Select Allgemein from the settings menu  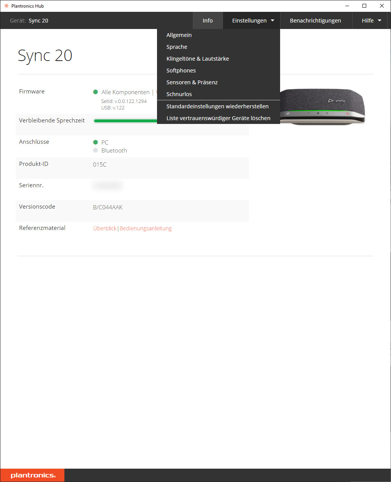[218, 35]
